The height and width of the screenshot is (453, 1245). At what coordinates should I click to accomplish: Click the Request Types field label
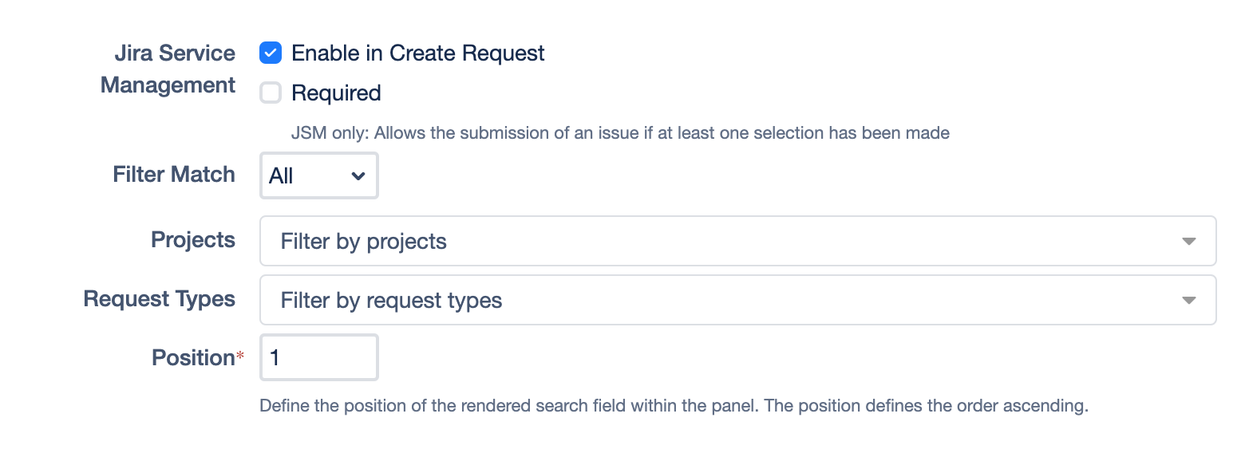pos(160,299)
